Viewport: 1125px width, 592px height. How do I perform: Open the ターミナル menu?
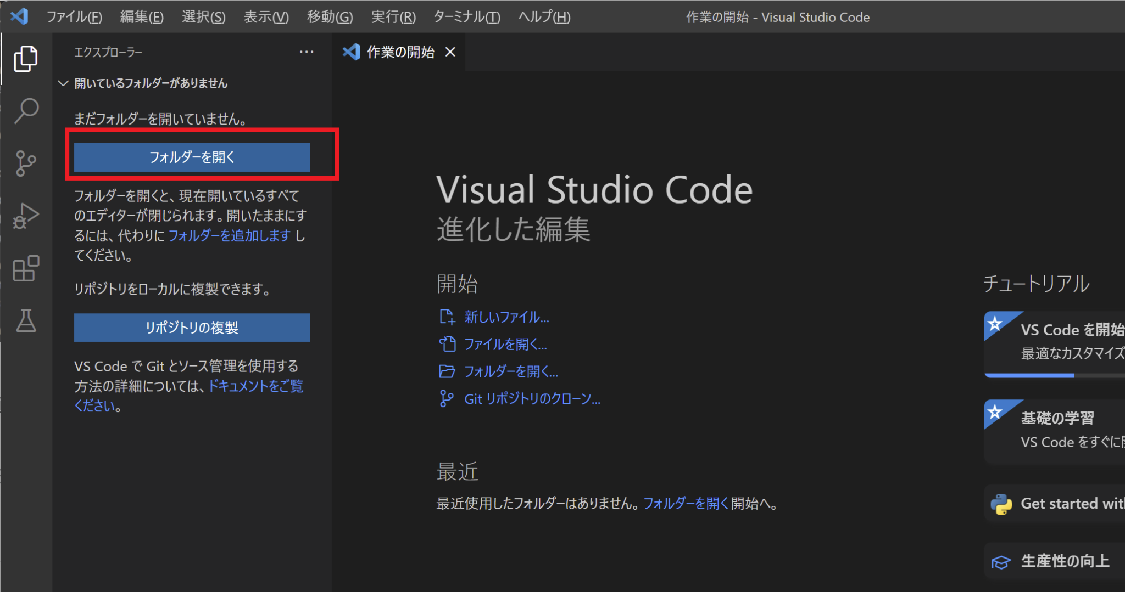tap(466, 17)
